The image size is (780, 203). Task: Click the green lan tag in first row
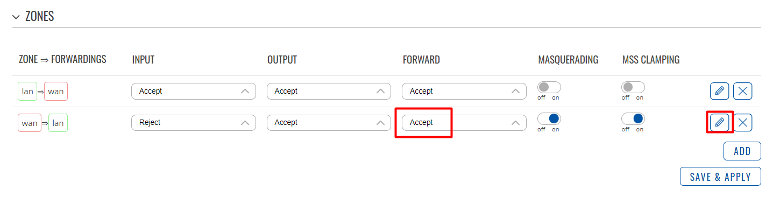pos(27,92)
